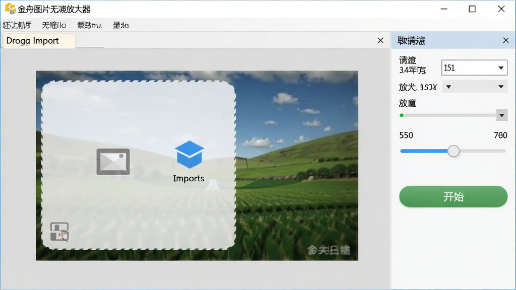The width and height of the screenshot is (516, 290).
Task: Click the "550" value above the slider
Action: point(406,135)
